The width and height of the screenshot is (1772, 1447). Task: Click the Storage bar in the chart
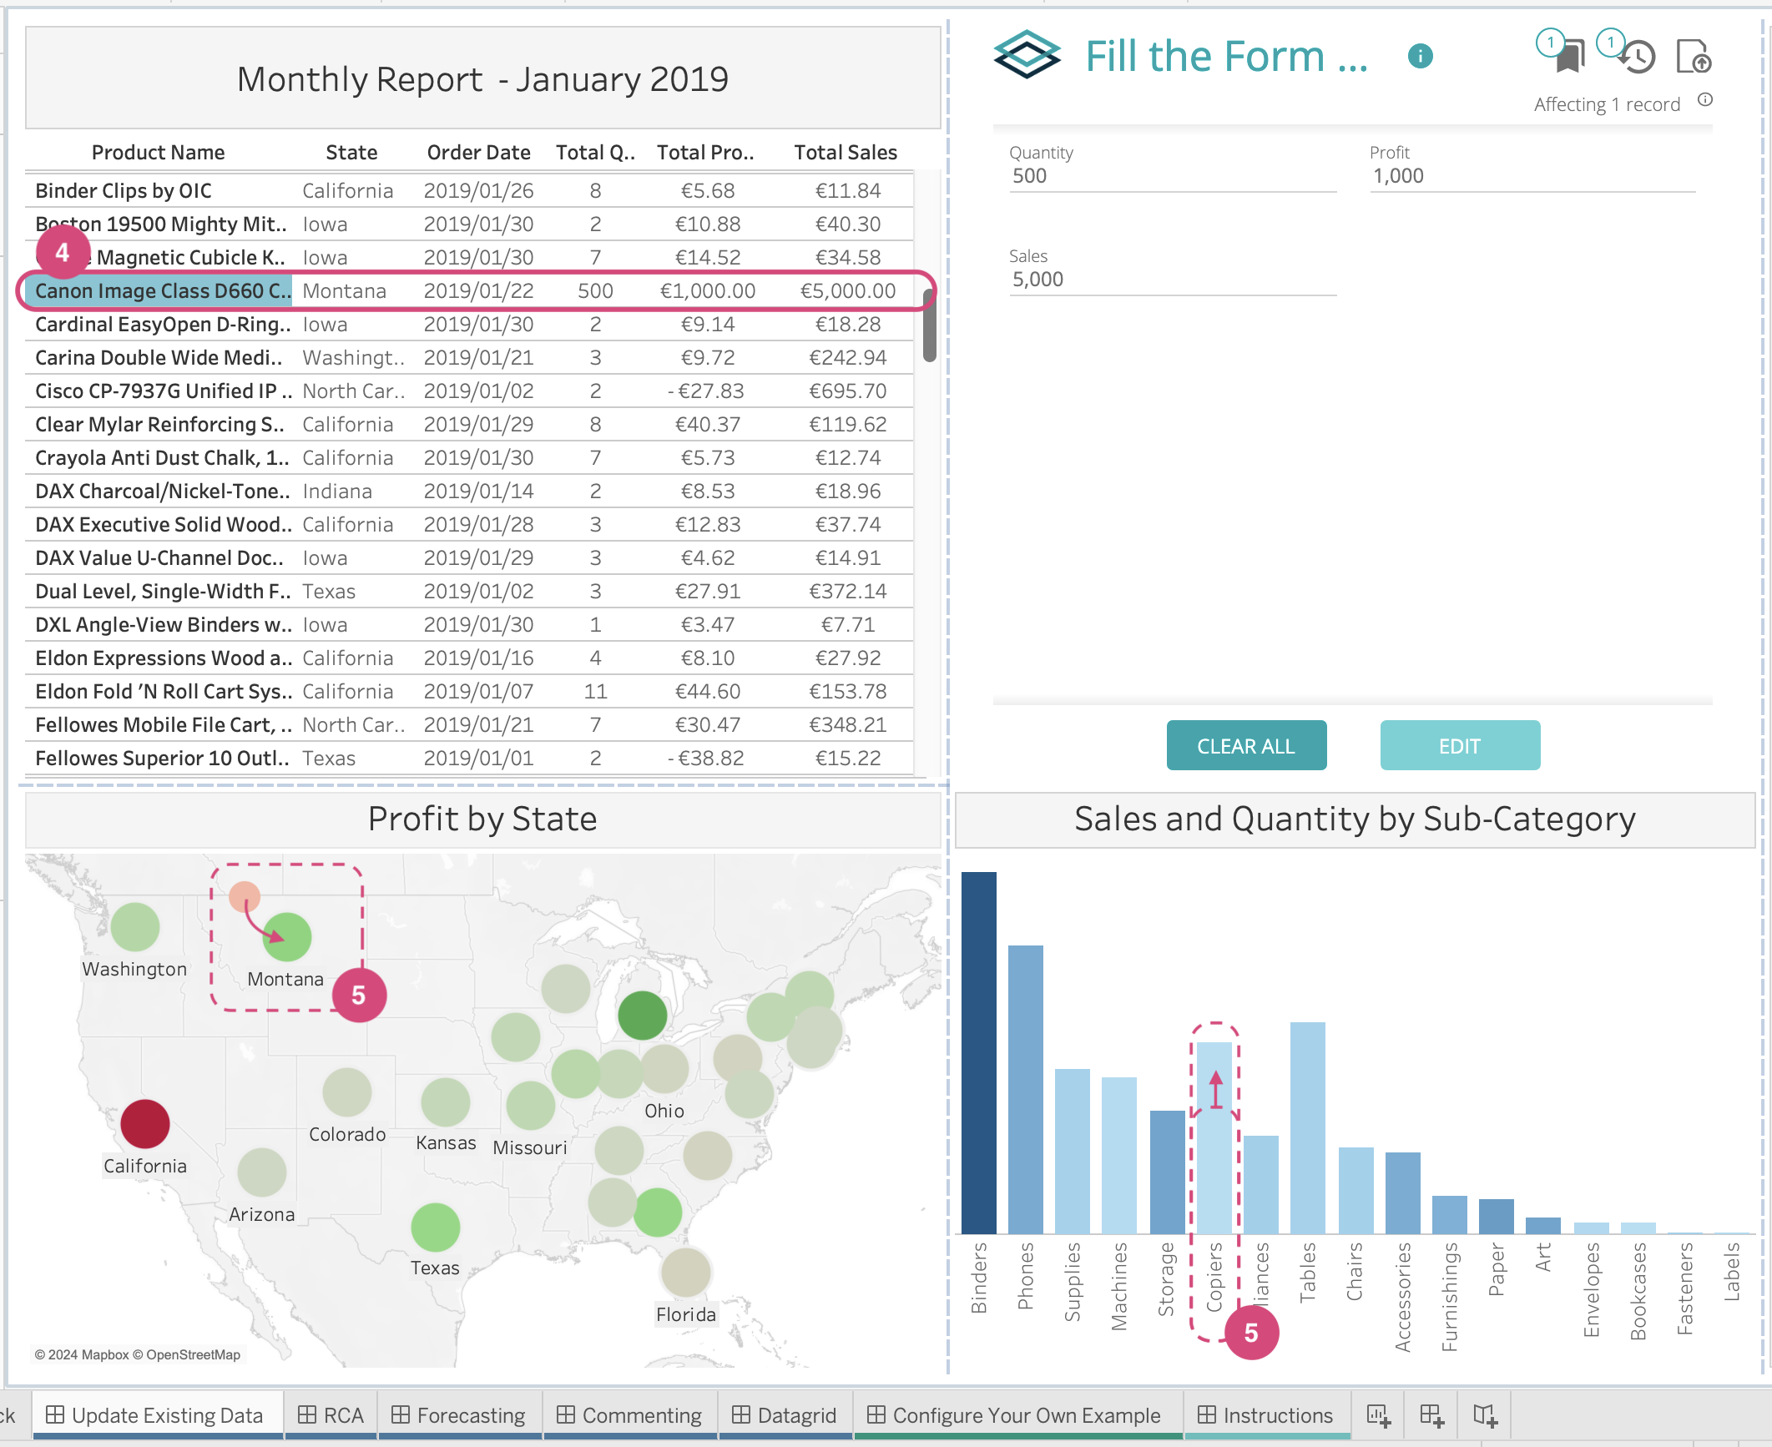1168,1172
